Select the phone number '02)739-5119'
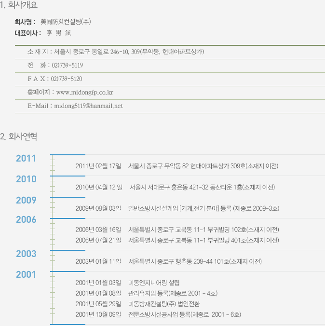The image size is (325, 326). pyautogui.click(x=68, y=65)
